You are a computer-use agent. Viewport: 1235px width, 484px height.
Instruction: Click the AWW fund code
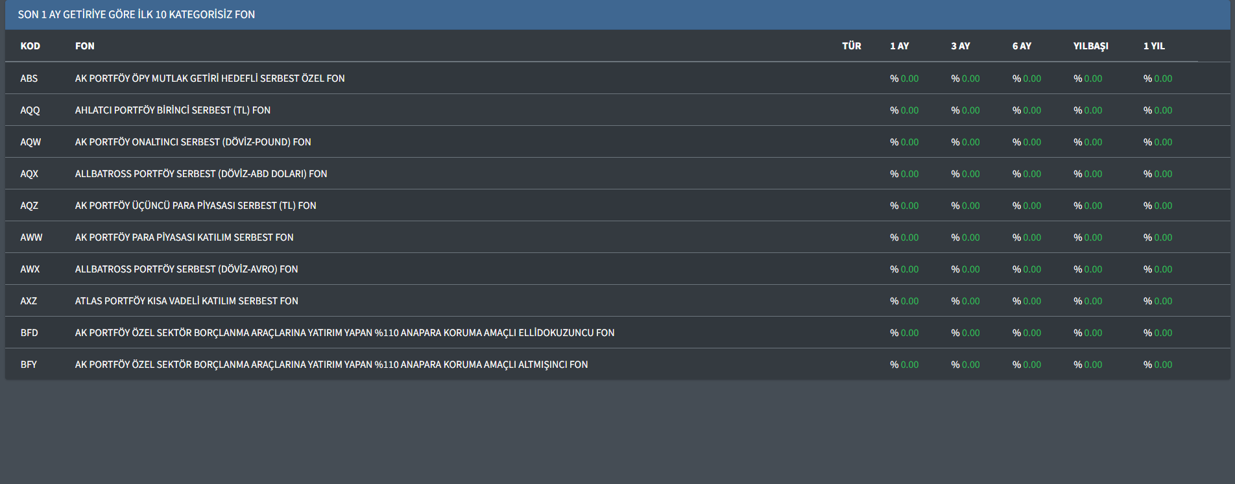pos(31,237)
